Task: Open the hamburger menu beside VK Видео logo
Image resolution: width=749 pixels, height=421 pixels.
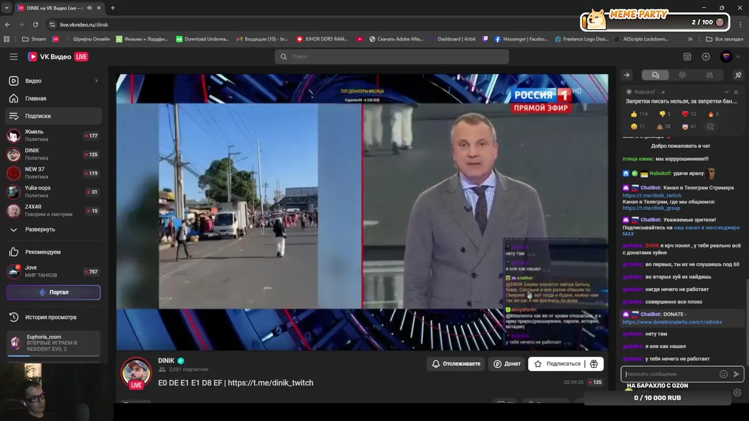Action: [x=13, y=57]
